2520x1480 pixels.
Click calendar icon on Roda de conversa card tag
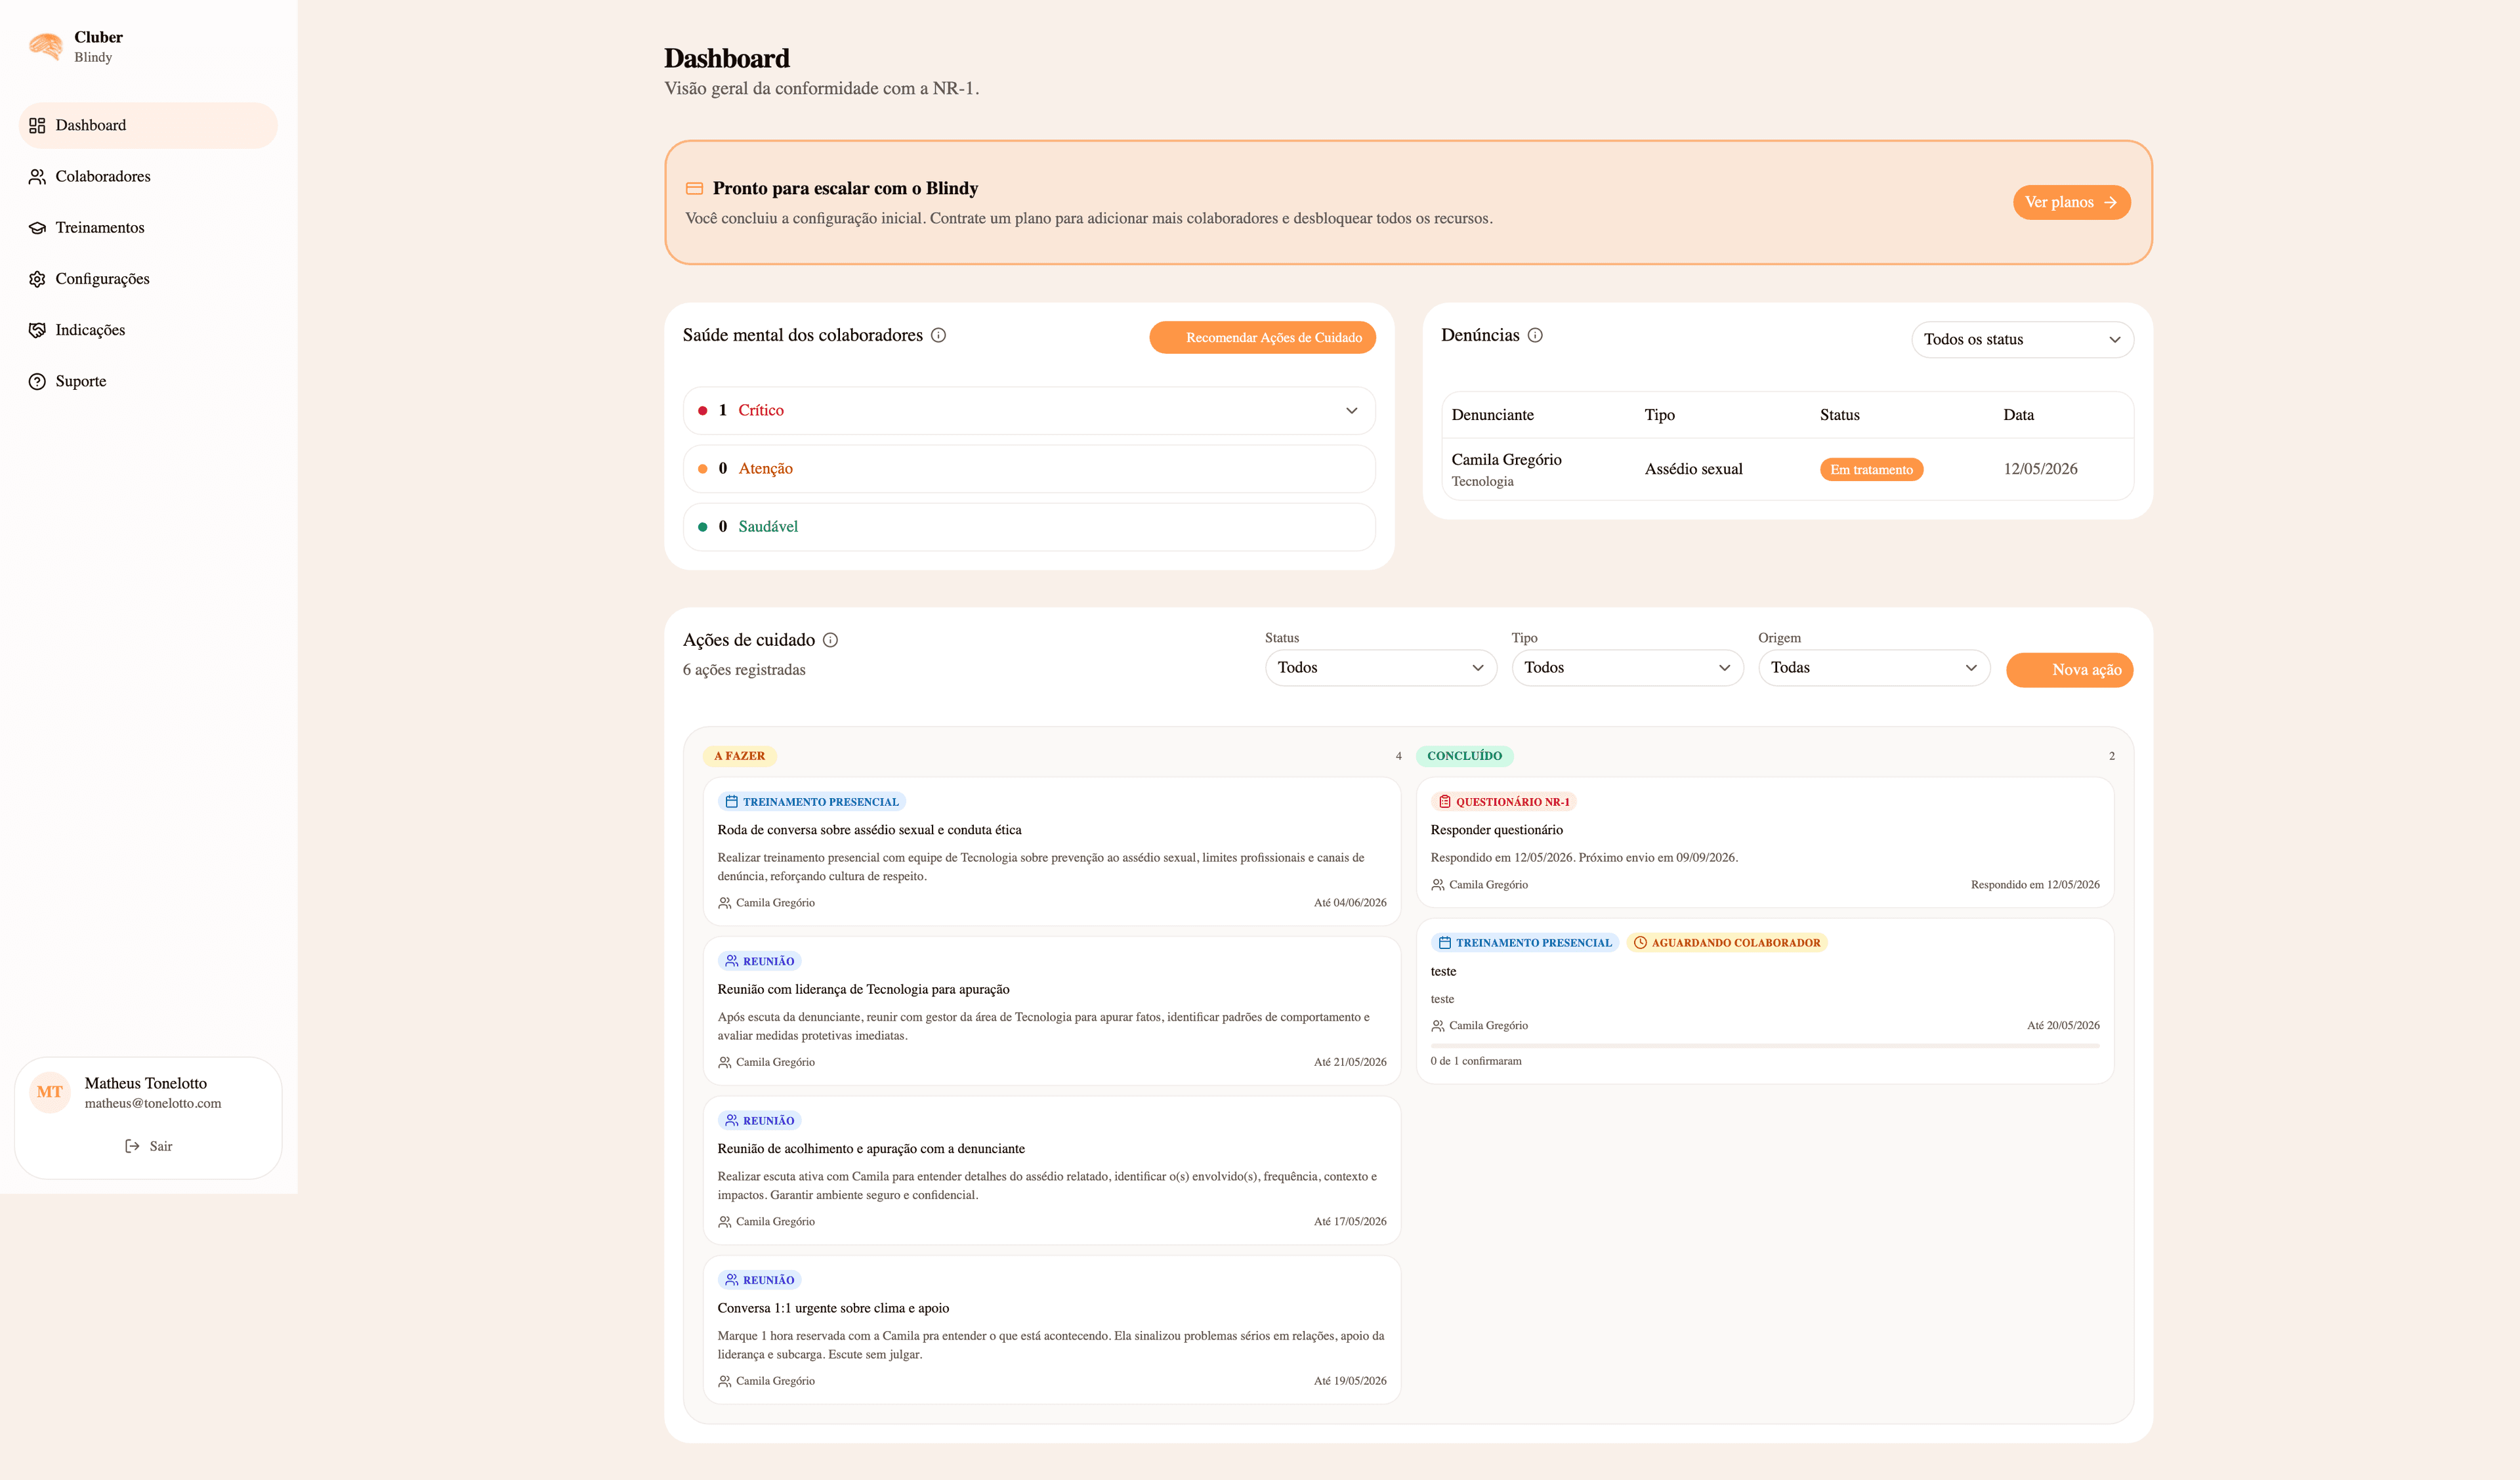click(x=731, y=802)
